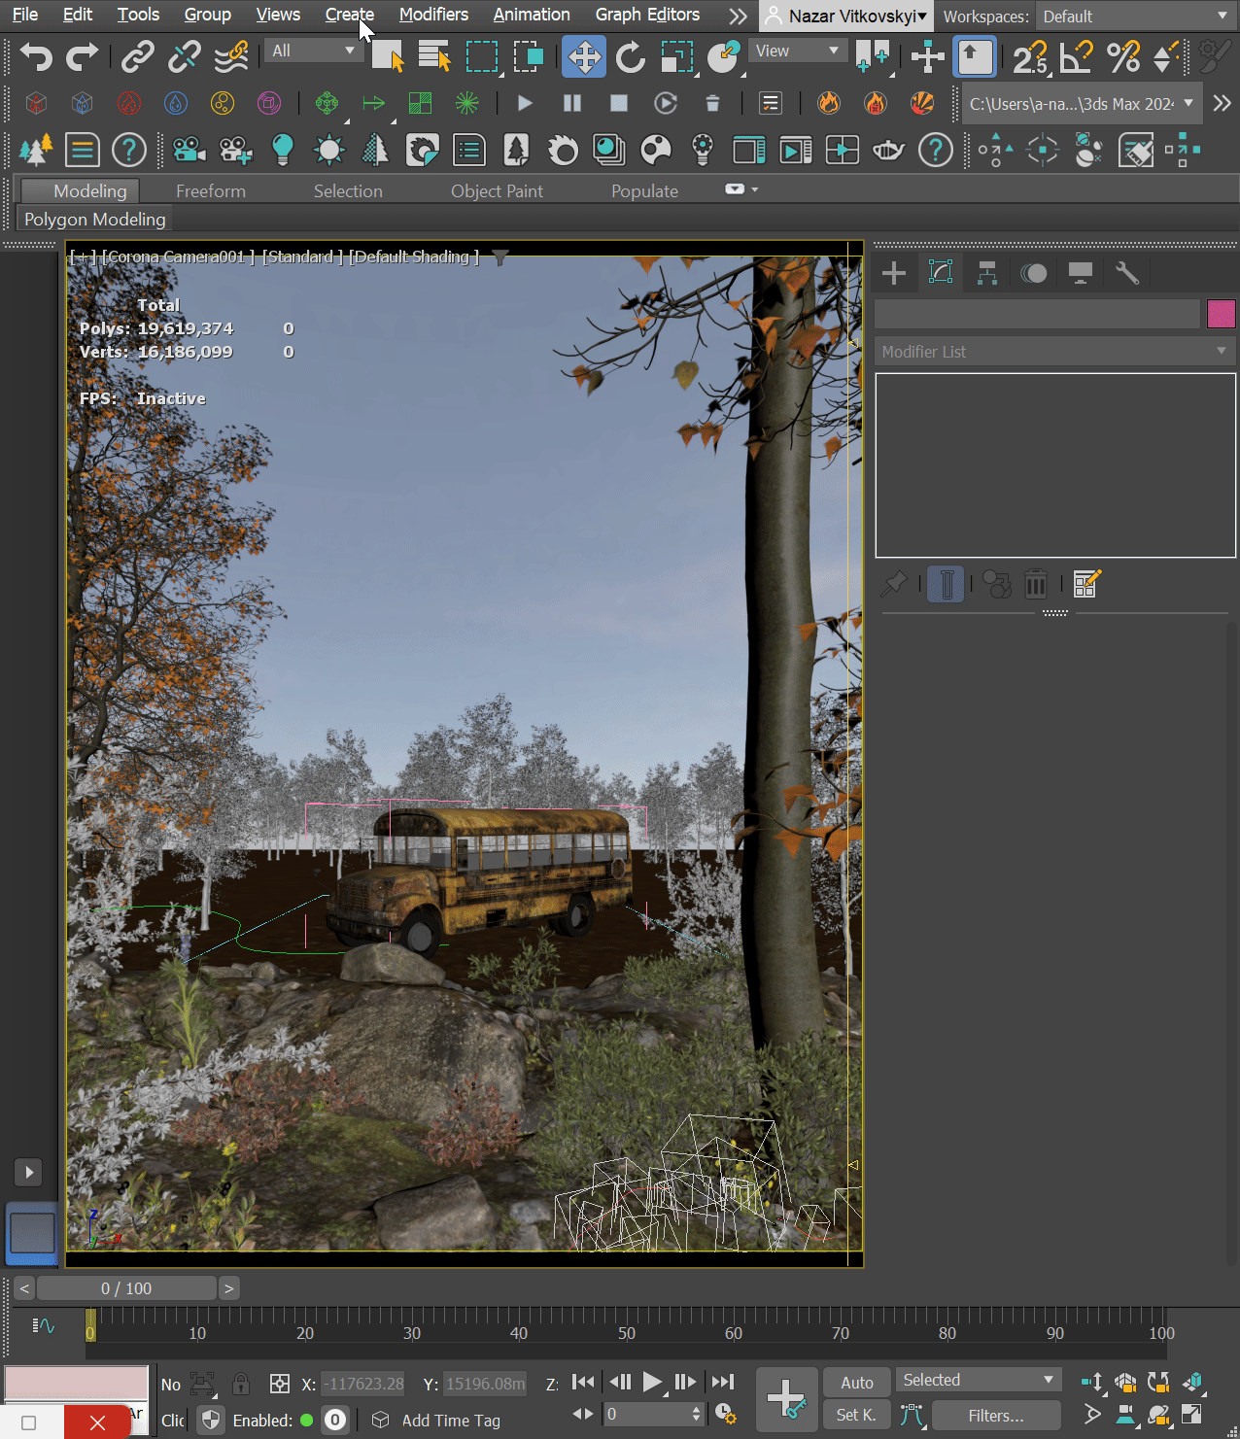Toggle Keyboard Shortcut Override
The image size is (1240, 1439).
coord(975,57)
